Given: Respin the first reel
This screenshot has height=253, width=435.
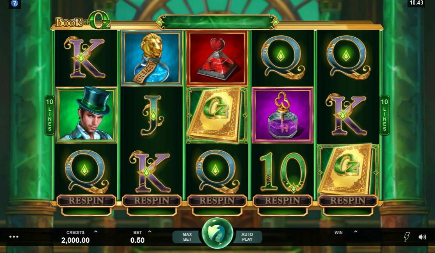Looking at the screenshot, I should coord(86,201).
